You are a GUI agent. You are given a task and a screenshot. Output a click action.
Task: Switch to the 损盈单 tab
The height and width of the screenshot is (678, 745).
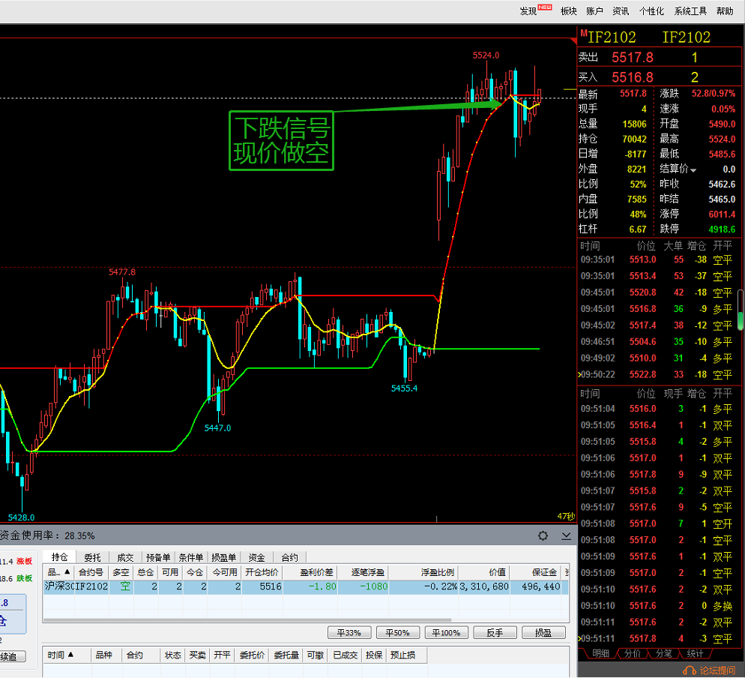click(224, 557)
